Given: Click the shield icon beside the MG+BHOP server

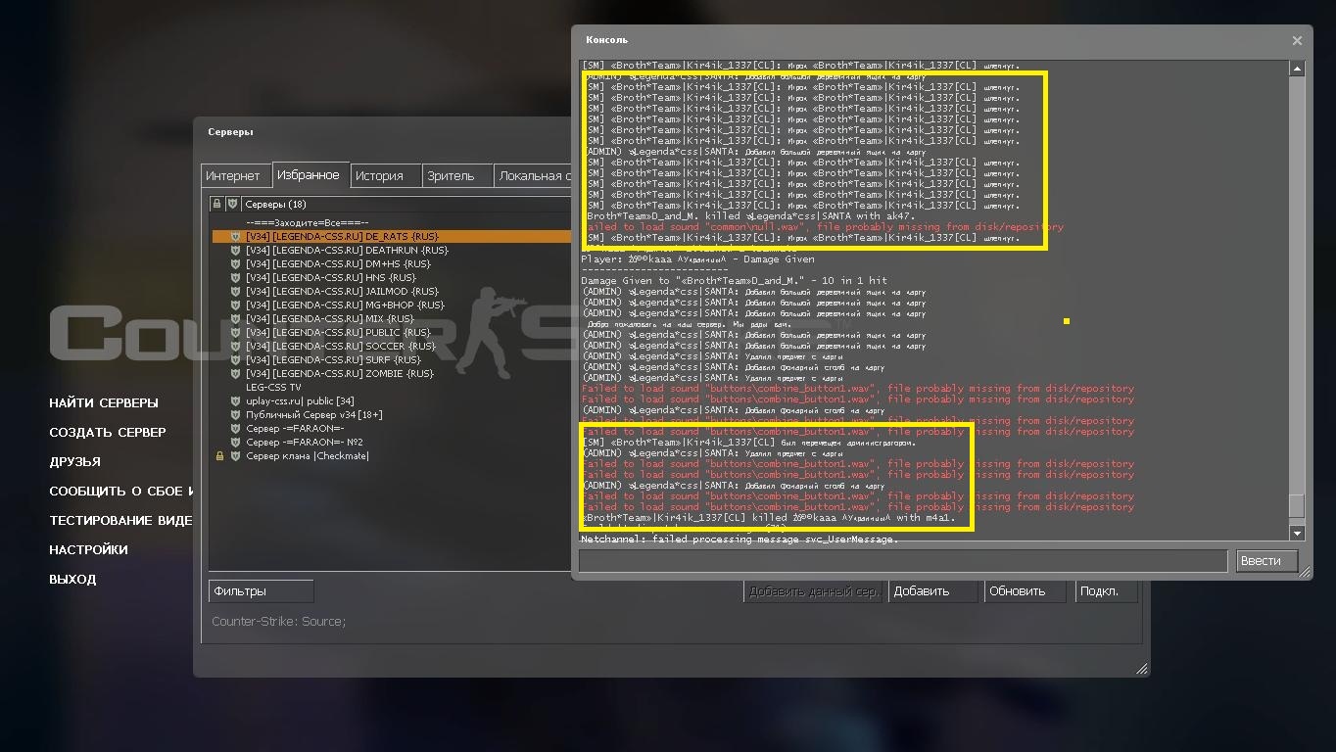Looking at the screenshot, I should tap(235, 305).
